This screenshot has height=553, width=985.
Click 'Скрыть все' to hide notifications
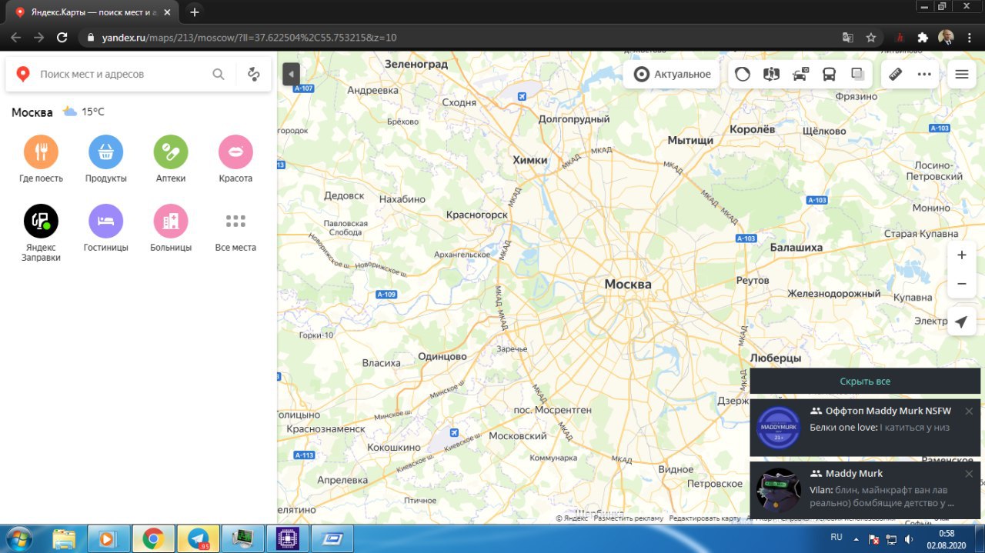coord(865,381)
